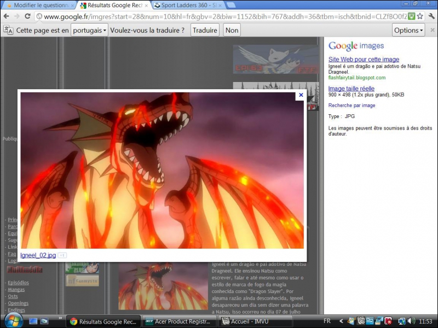
Task: Click the 'Type : JPG' text
Action: (x=341, y=116)
